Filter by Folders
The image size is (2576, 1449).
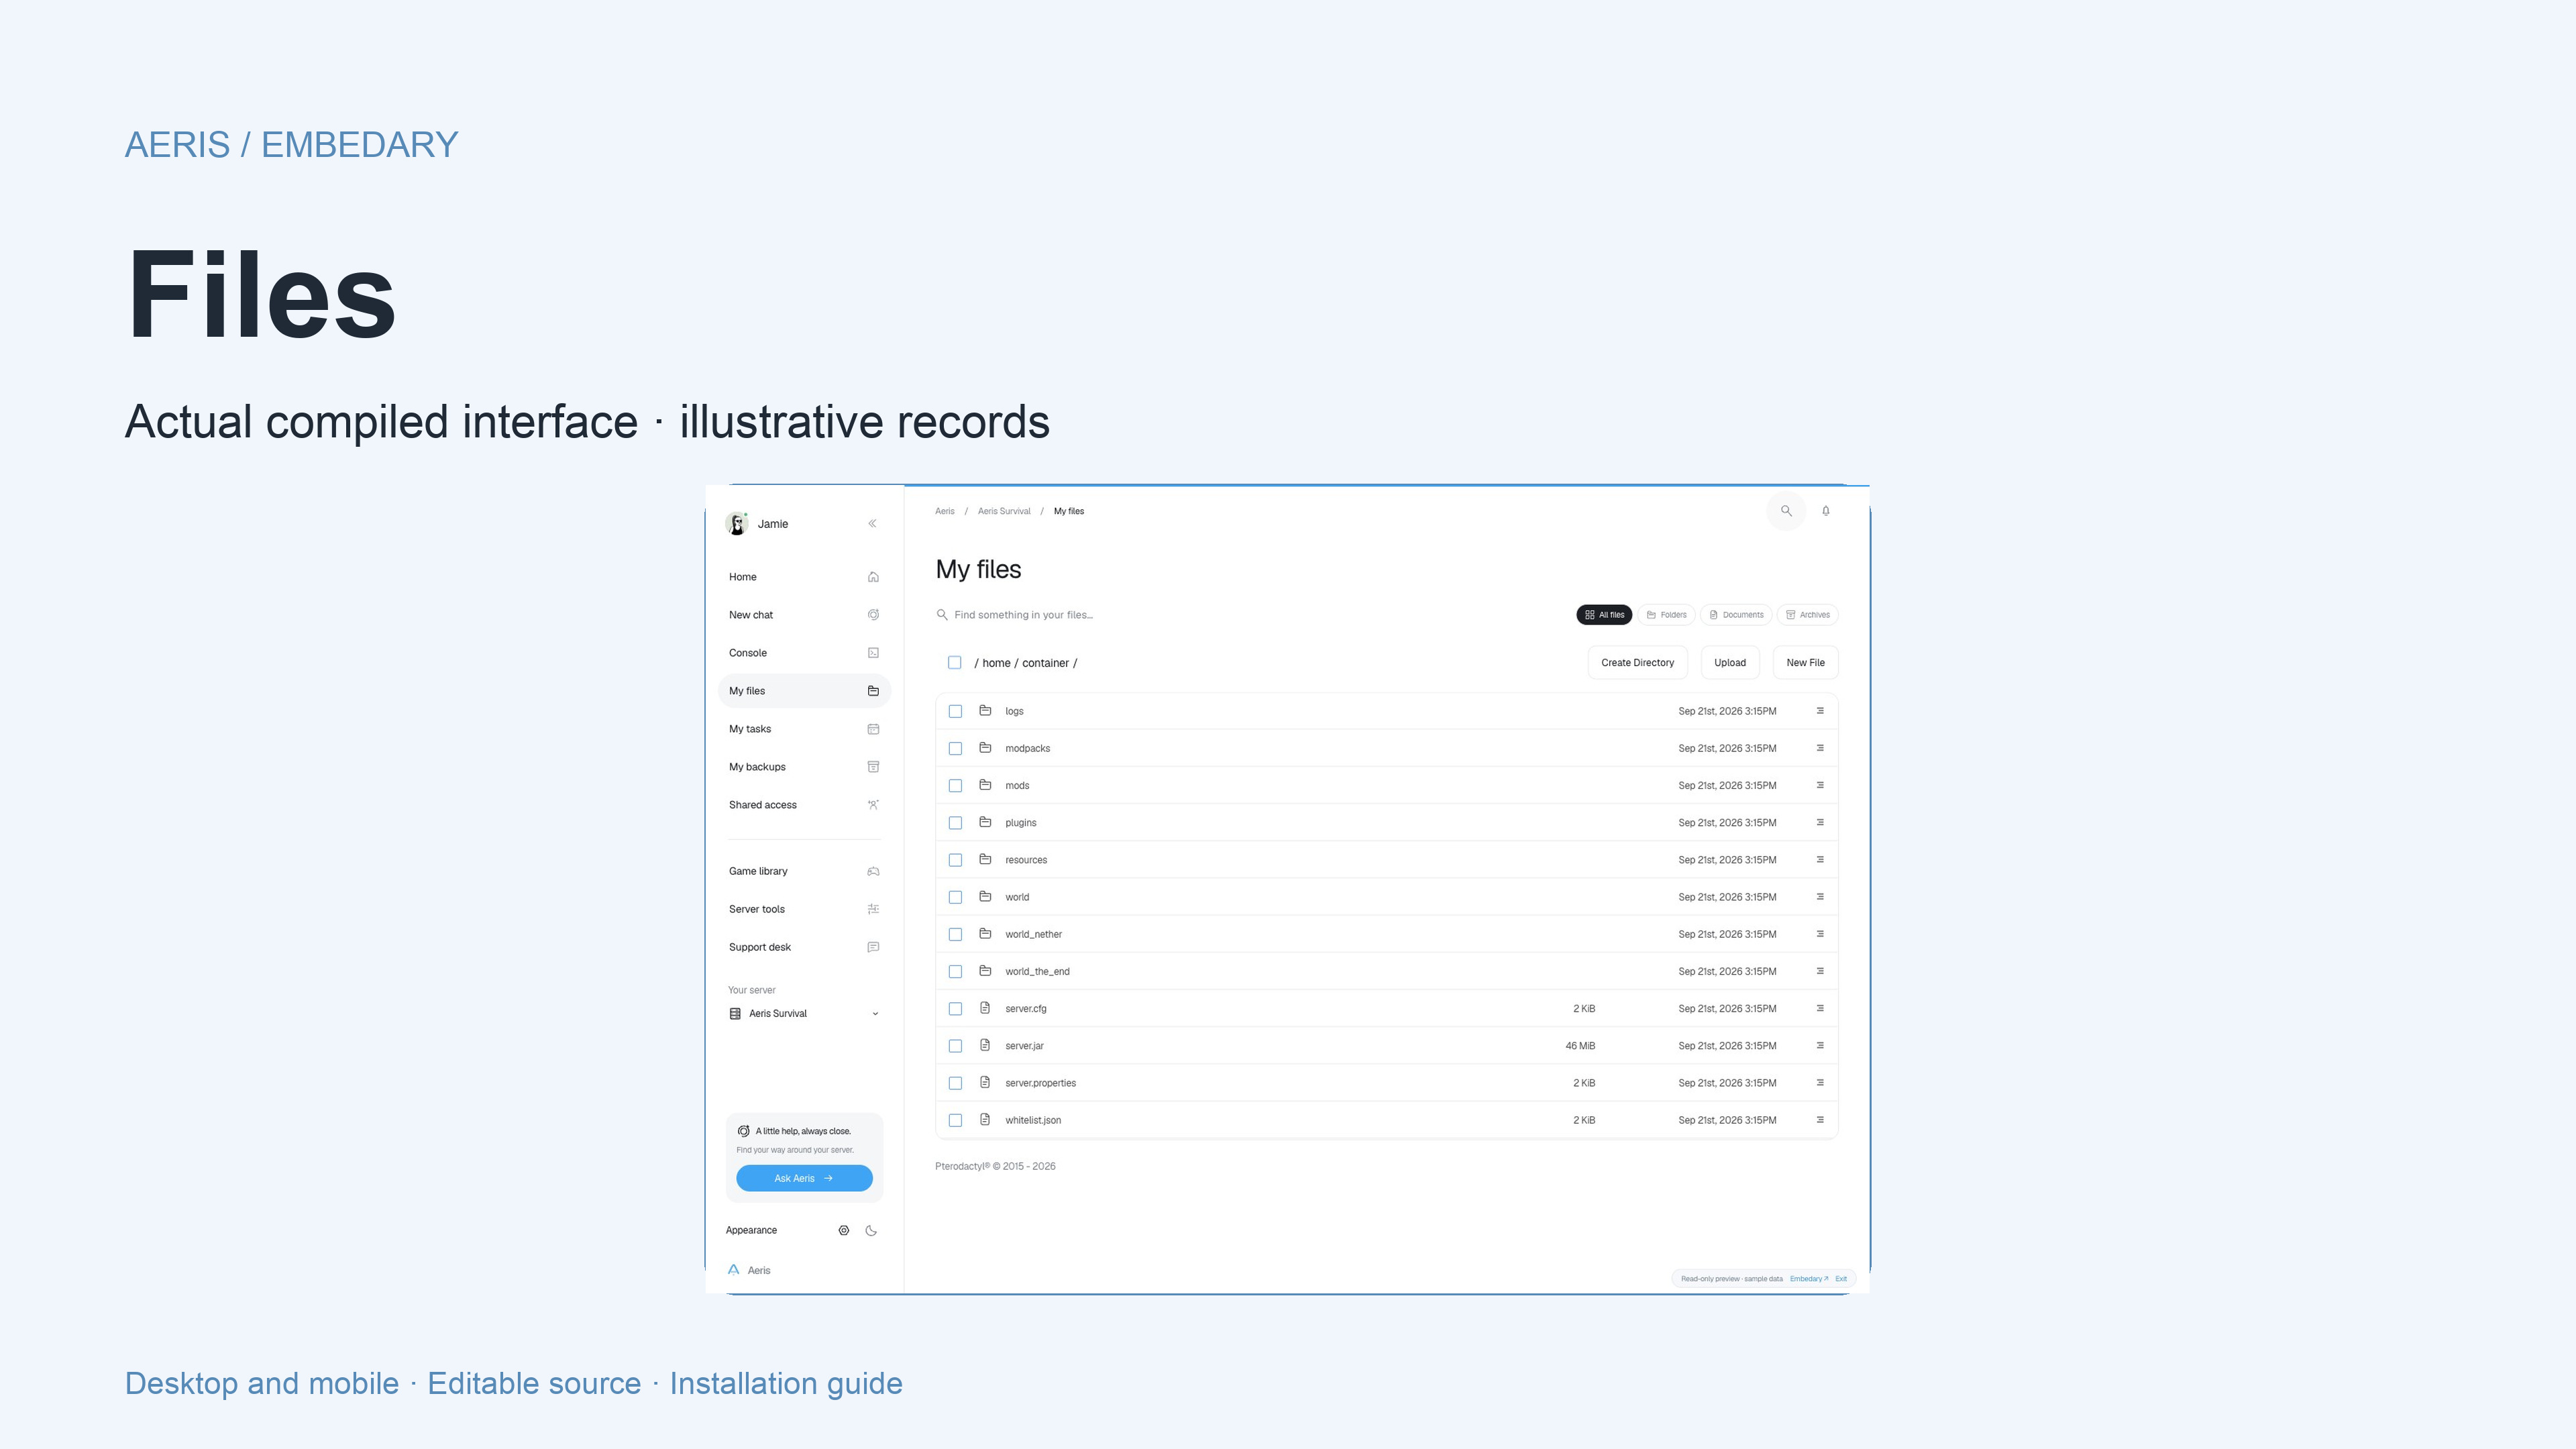tap(1666, 615)
